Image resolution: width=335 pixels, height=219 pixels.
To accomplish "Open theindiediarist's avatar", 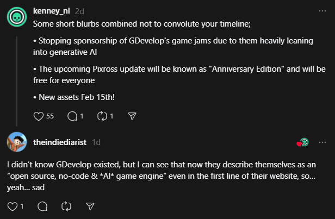I will coord(16,142).
